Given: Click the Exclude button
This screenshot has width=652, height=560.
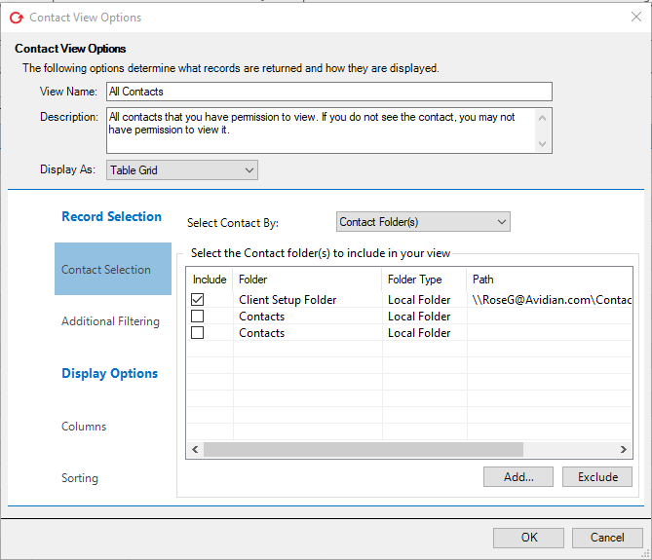Looking at the screenshot, I should [x=597, y=476].
